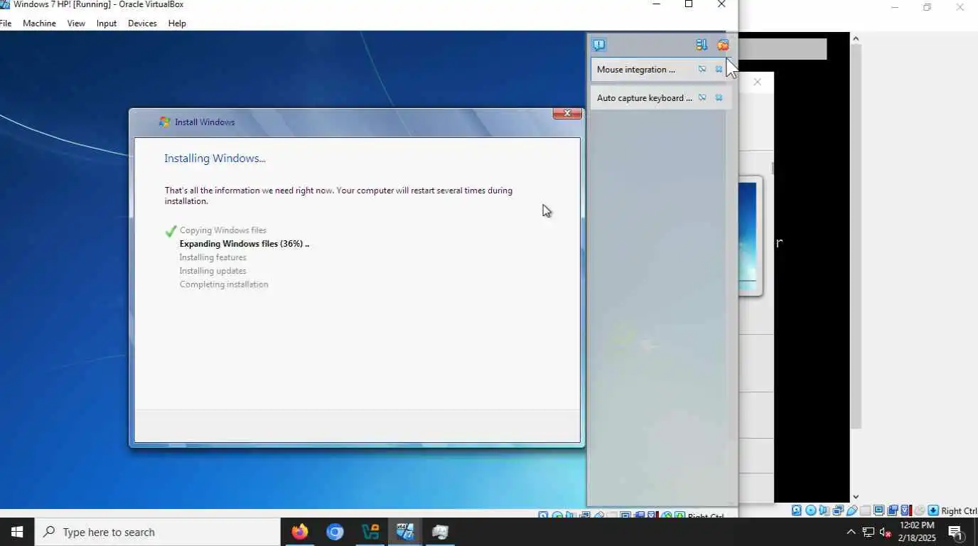Click the notification center icon in the side panel

pyautogui.click(x=599, y=45)
